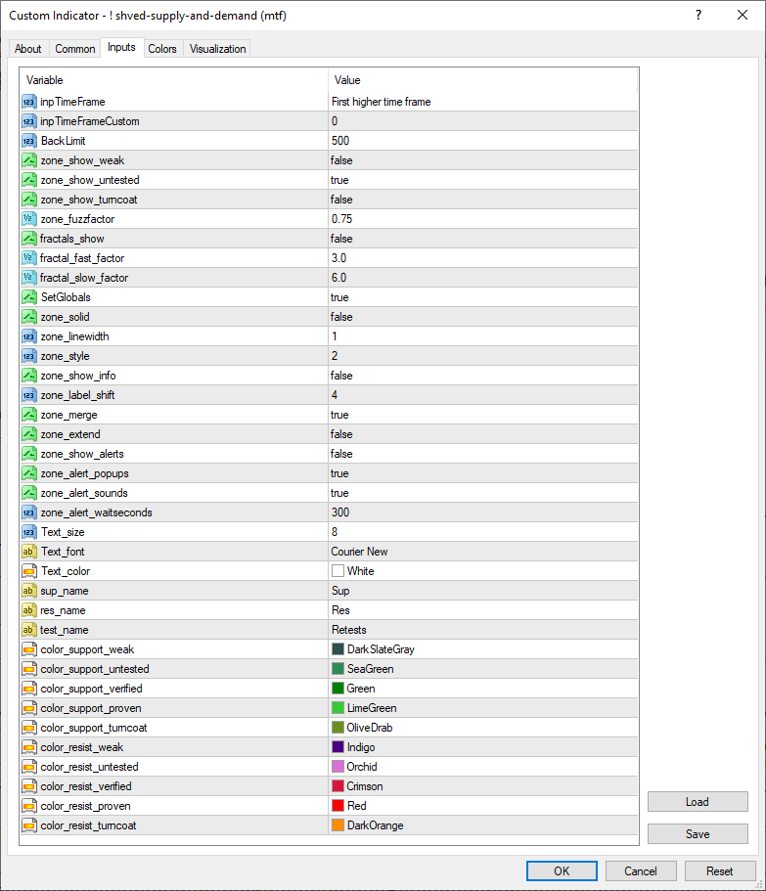Viewport: 766px width, 891px height.
Task: Click the Load button
Action: pyautogui.click(x=698, y=802)
